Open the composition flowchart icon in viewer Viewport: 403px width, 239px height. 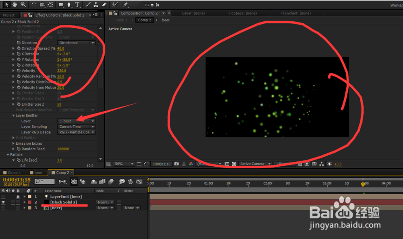pyautogui.click(x=321, y=164)
